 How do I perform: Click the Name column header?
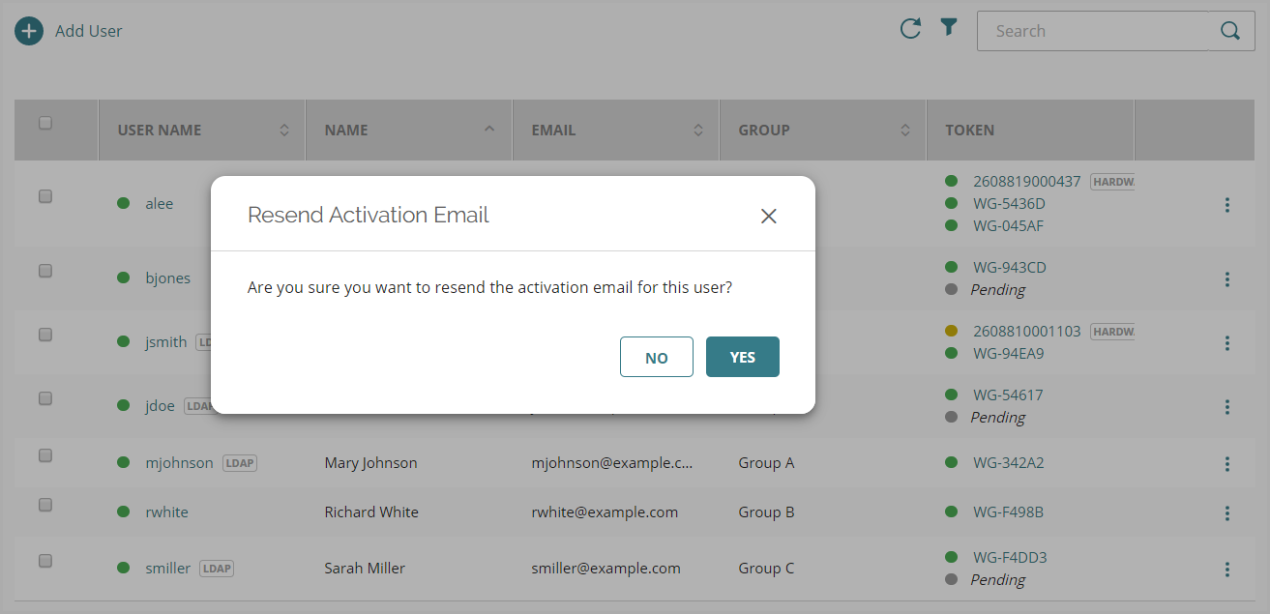(346, 131)
